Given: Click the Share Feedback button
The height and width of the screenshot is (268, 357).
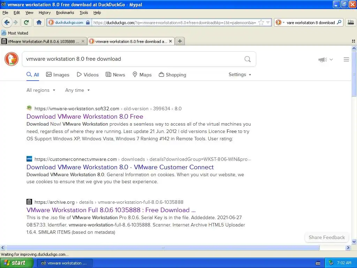Looking at the screenshot, I should (326, 237).
